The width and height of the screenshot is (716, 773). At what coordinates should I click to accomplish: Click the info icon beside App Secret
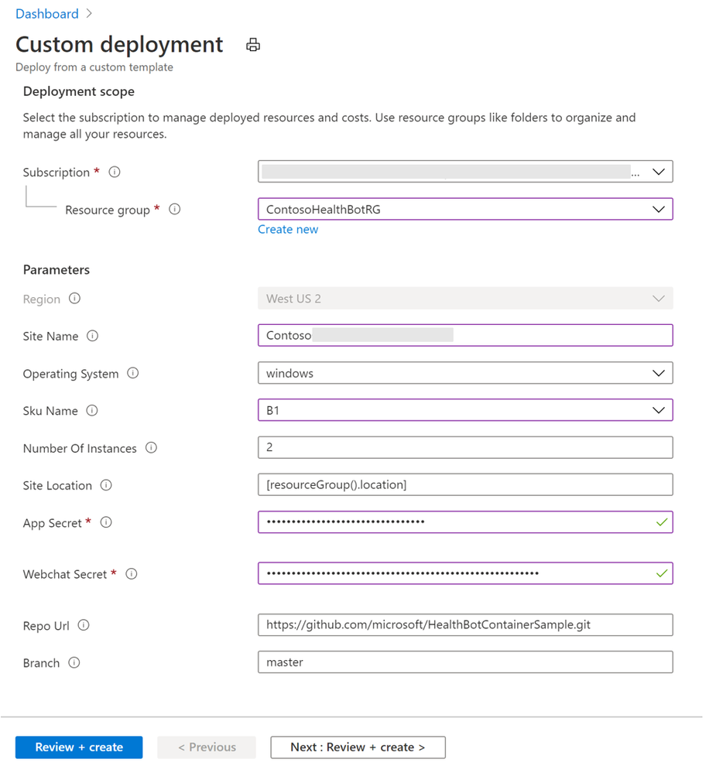107,523
